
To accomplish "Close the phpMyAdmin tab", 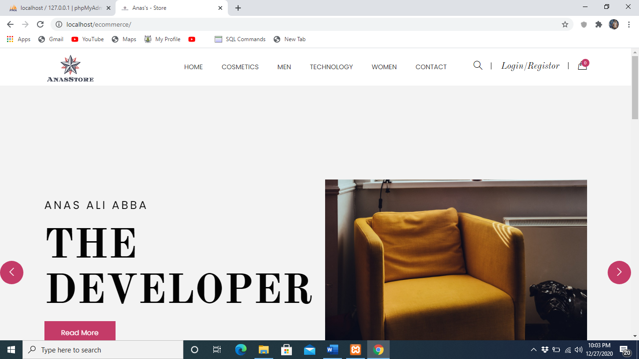I will (x=109, y=8).
